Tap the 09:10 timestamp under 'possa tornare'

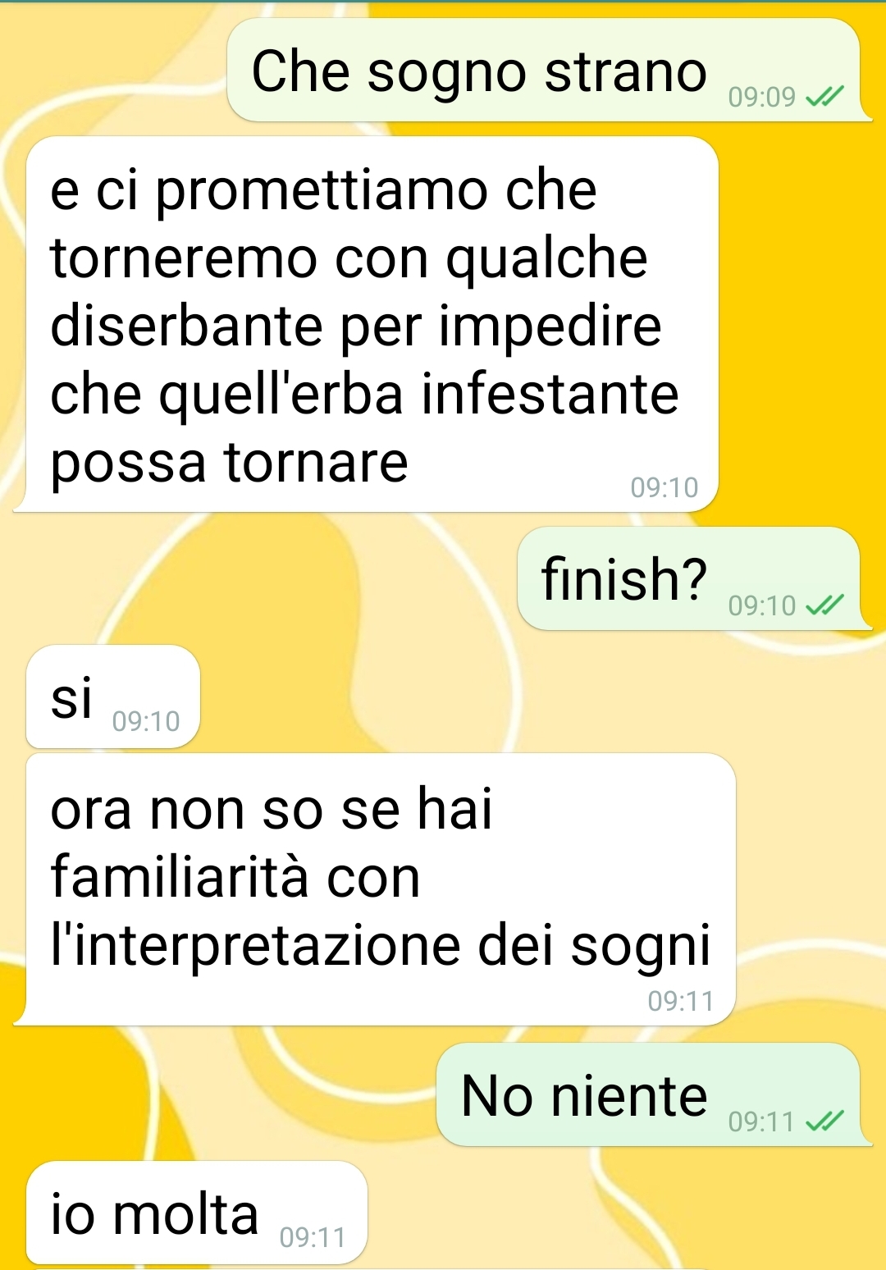(664, 487)
